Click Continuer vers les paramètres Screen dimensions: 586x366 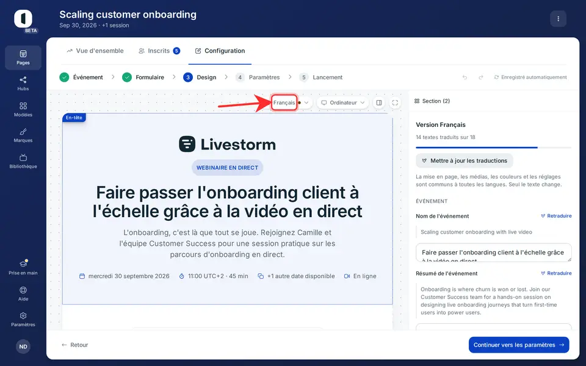coord(519,345)
